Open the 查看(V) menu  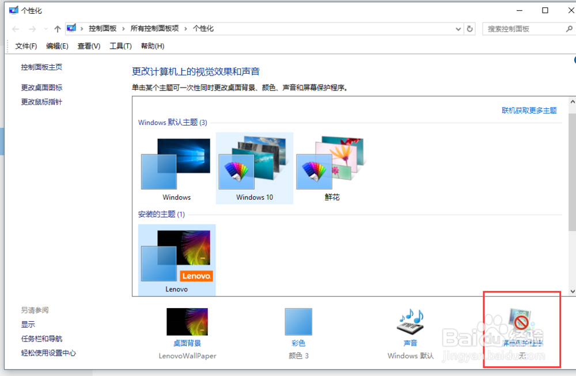pyautogui.click(x=89, y=46)
